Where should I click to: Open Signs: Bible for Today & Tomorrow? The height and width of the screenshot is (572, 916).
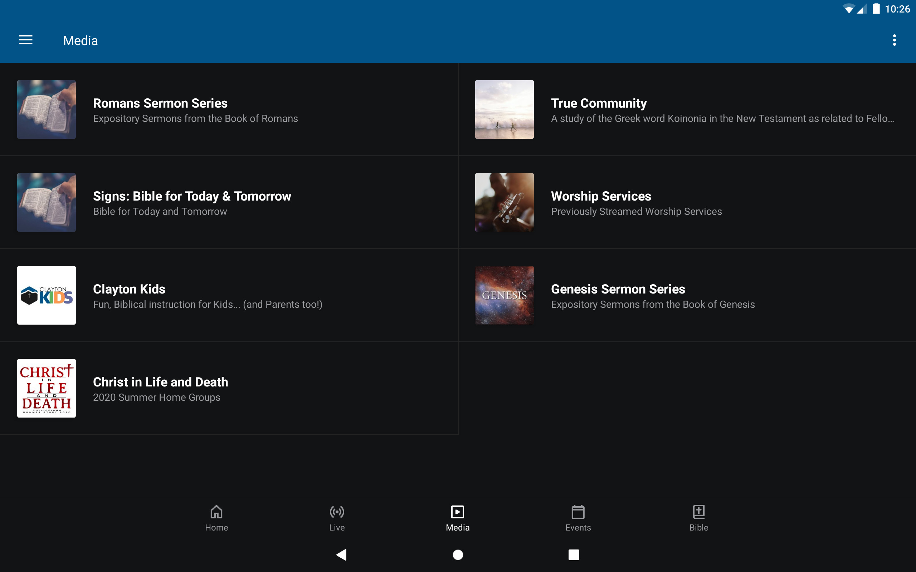click(227, 202)
